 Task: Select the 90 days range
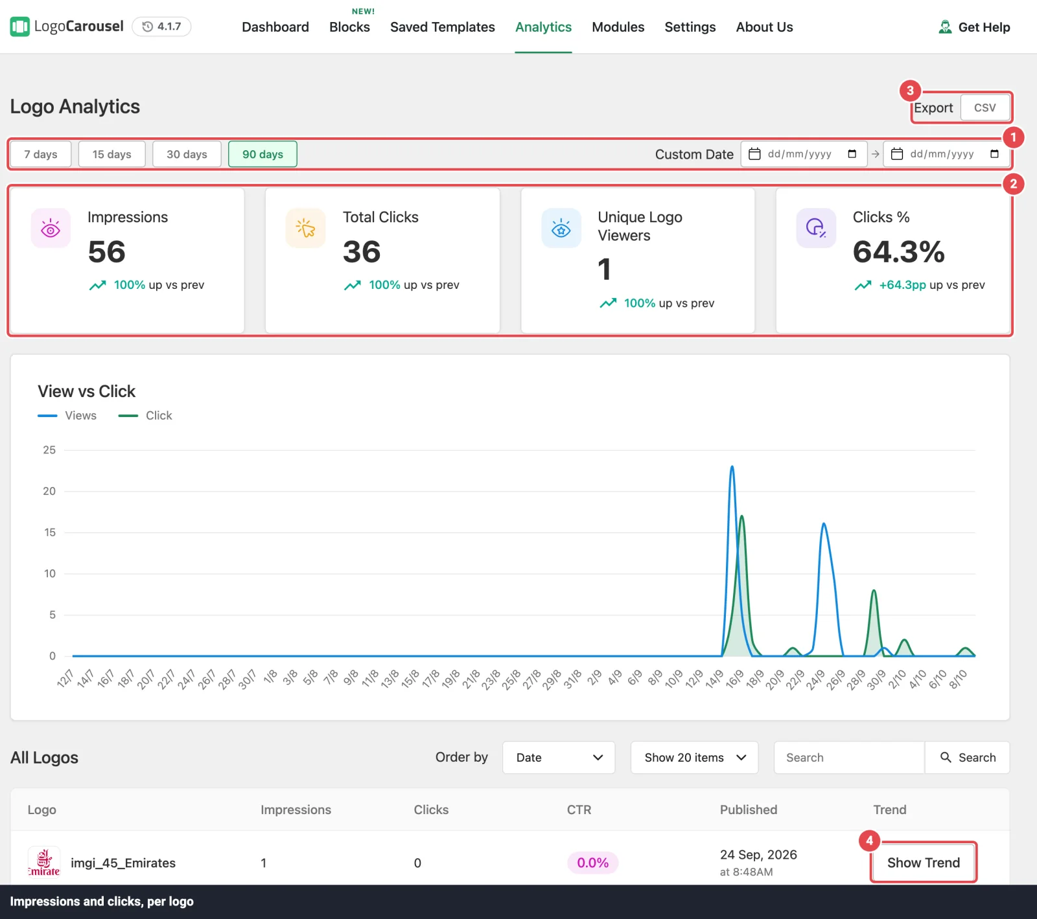click(262, 154)
